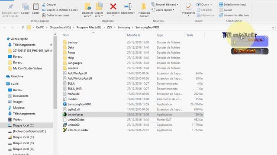Select the SamsungToolPRO application icon
Image resolution: width=277 pixels, height=155 pixels.
point(65,104)
